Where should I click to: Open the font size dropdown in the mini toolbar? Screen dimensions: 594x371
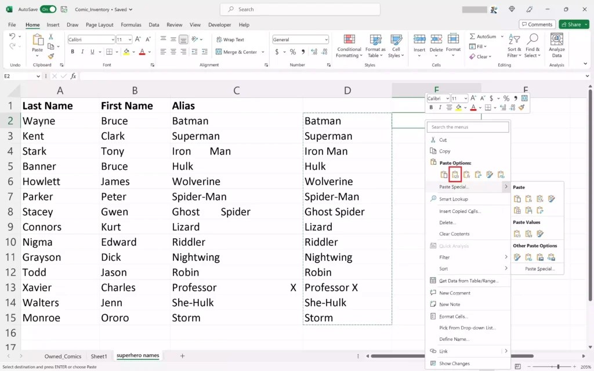pyautogui.click(x=466, y=98)
